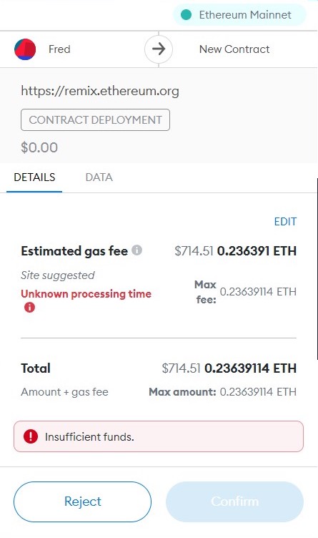318x538 pixels.
Task: Click the green Ethereum Mainnet status dot
Action: pos(186,15)
